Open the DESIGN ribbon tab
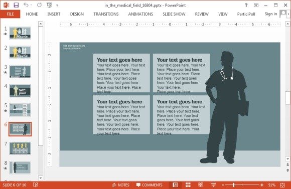Image resolution: width=291 pixels, height=189 pixels. 77,14
